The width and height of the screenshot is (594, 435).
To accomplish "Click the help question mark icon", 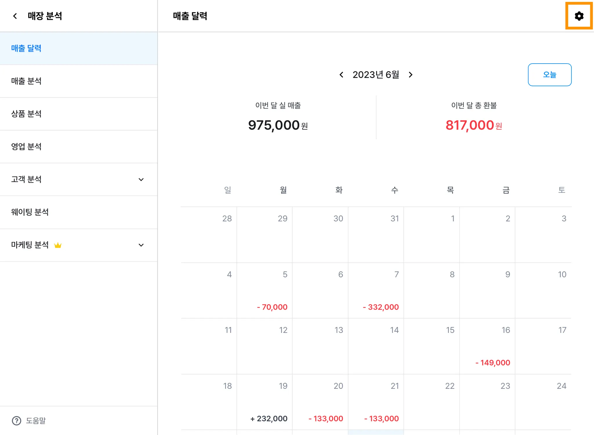I will pos(17,420).
